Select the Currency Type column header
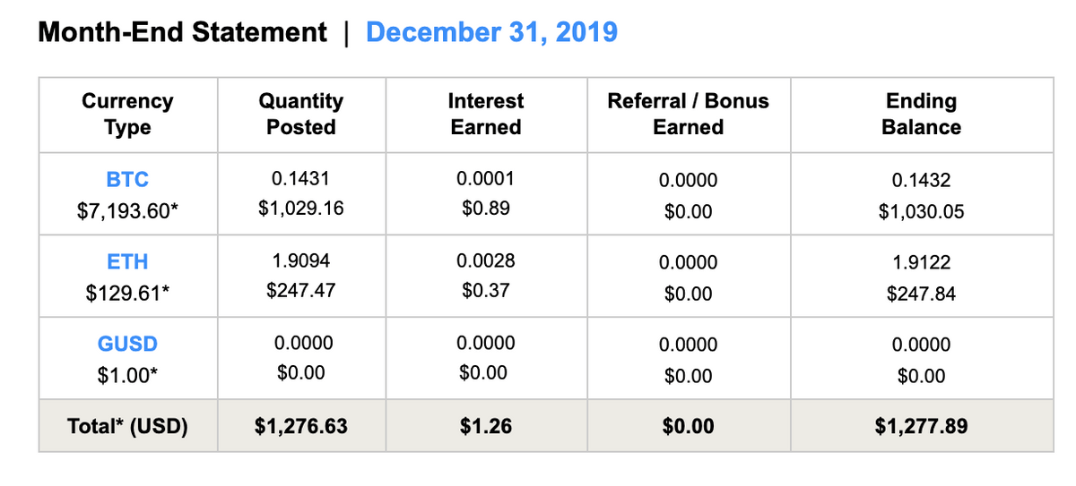The image size is (1076, 486). tap(127, 115)
